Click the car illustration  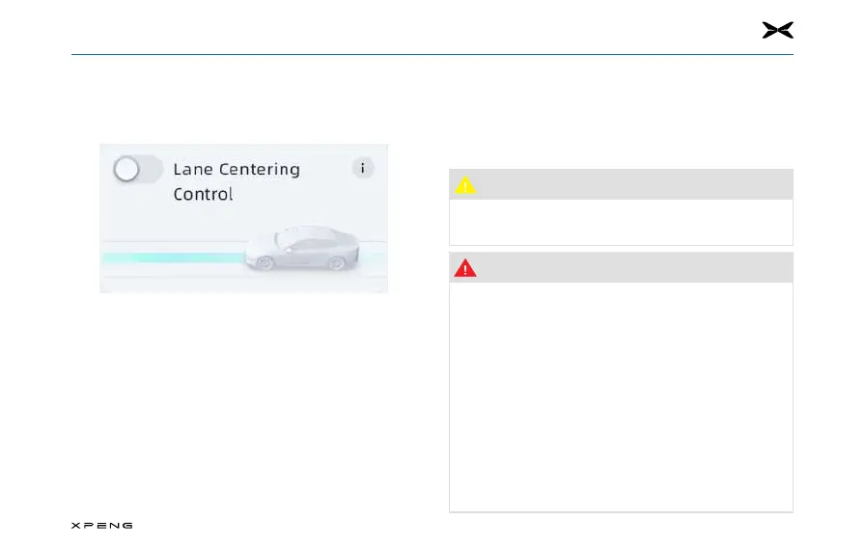pyautogui.click(x=302, y=248)
